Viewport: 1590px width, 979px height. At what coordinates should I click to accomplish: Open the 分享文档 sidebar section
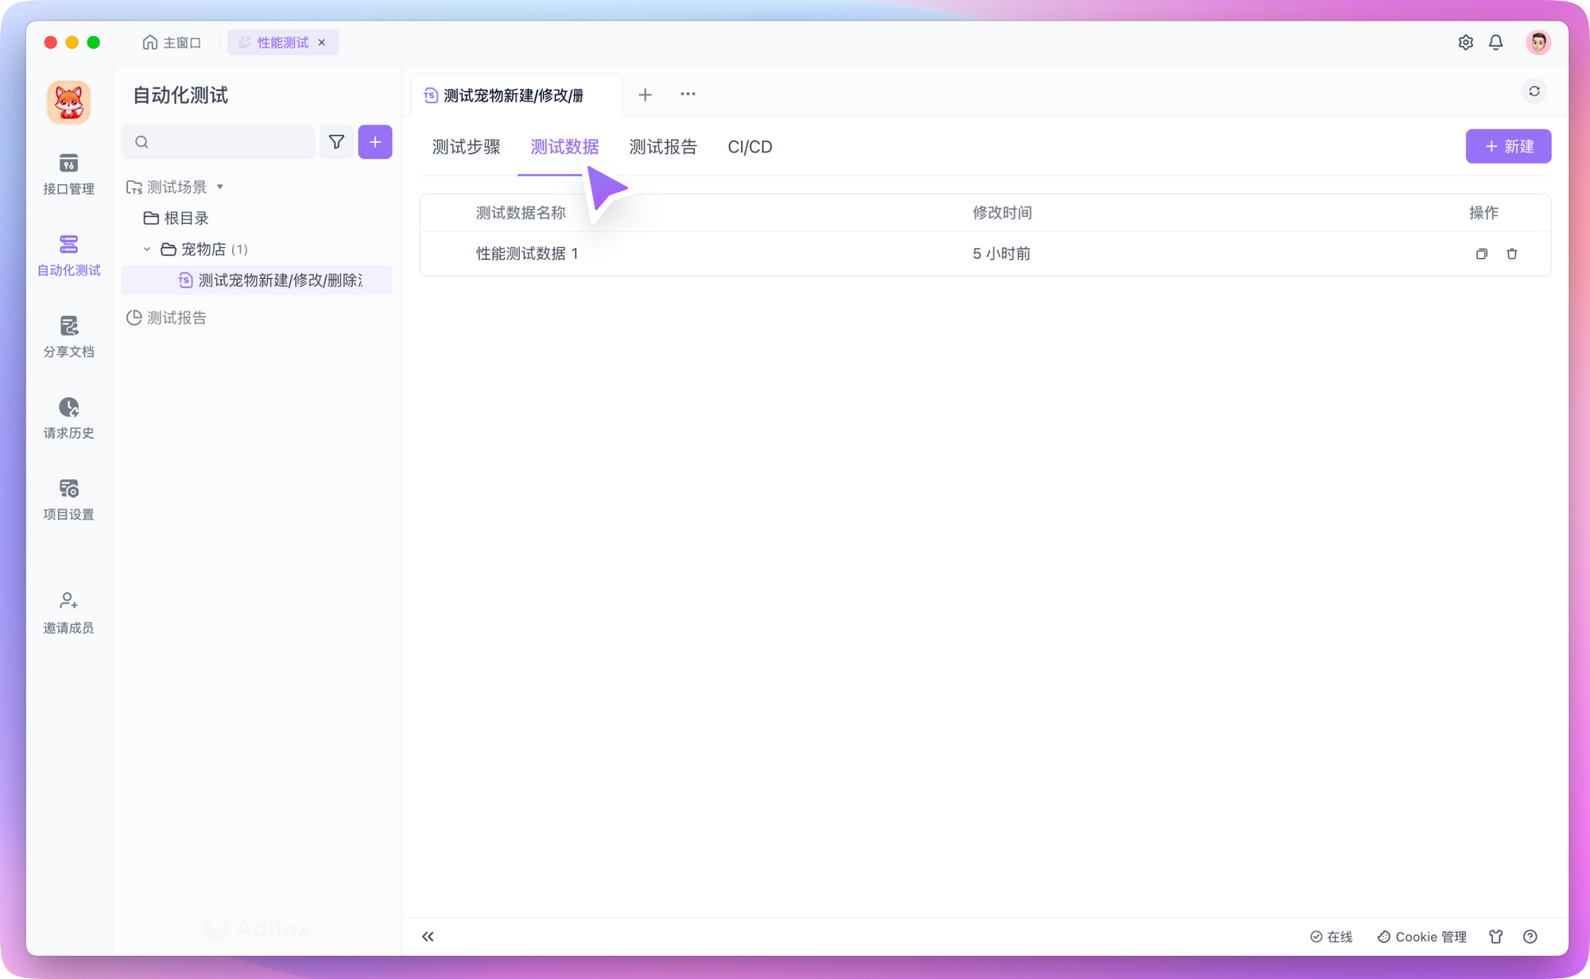(68, 337)
